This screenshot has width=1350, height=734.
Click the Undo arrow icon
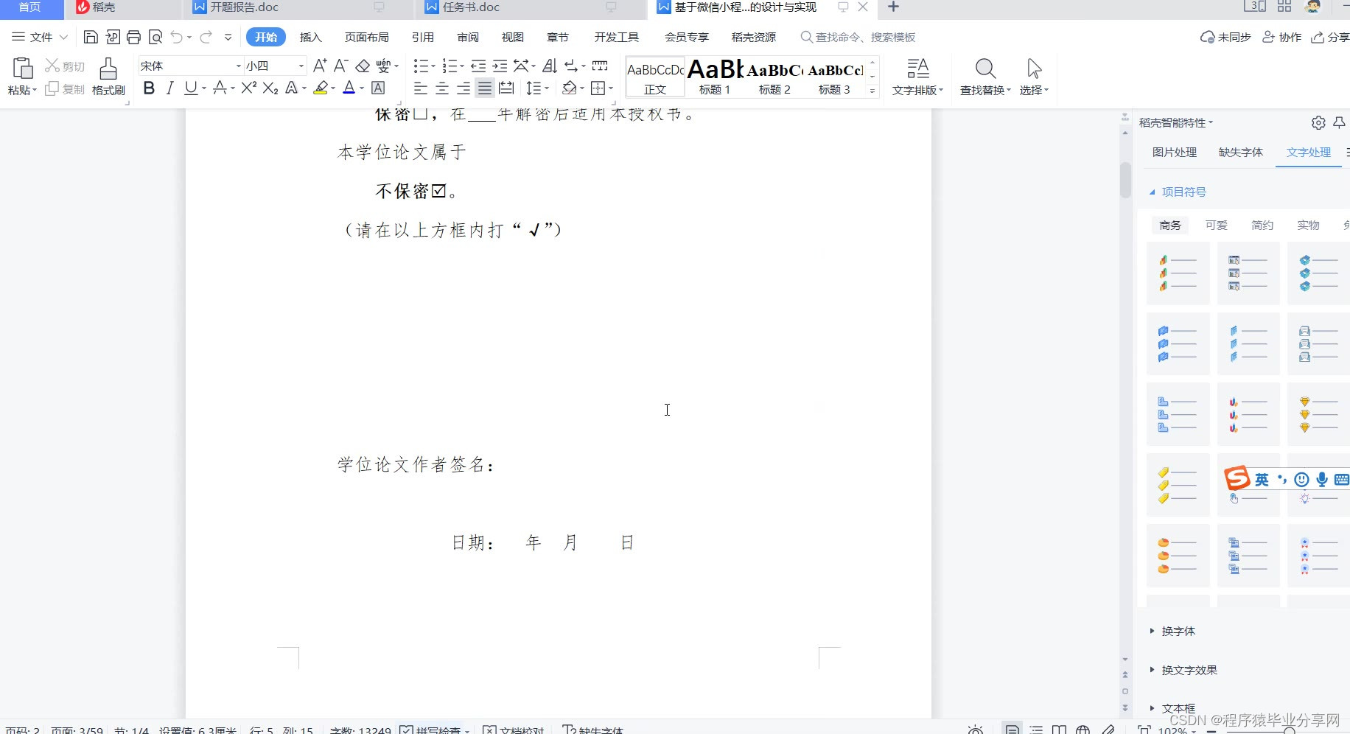tap(177, 37)
